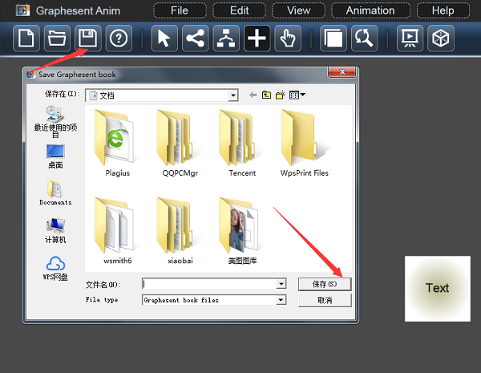Click the Save floppy disk icon

pos(88,39)
